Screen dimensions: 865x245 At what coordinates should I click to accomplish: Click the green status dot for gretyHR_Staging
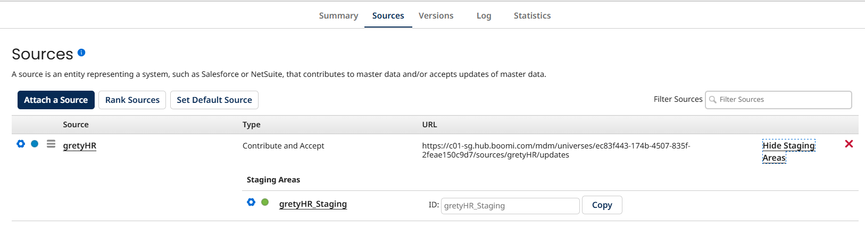tap(265, 202)
